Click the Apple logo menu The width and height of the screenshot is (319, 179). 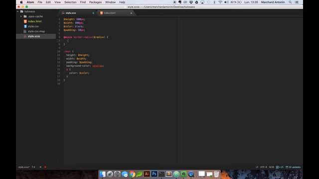[21, 2]
